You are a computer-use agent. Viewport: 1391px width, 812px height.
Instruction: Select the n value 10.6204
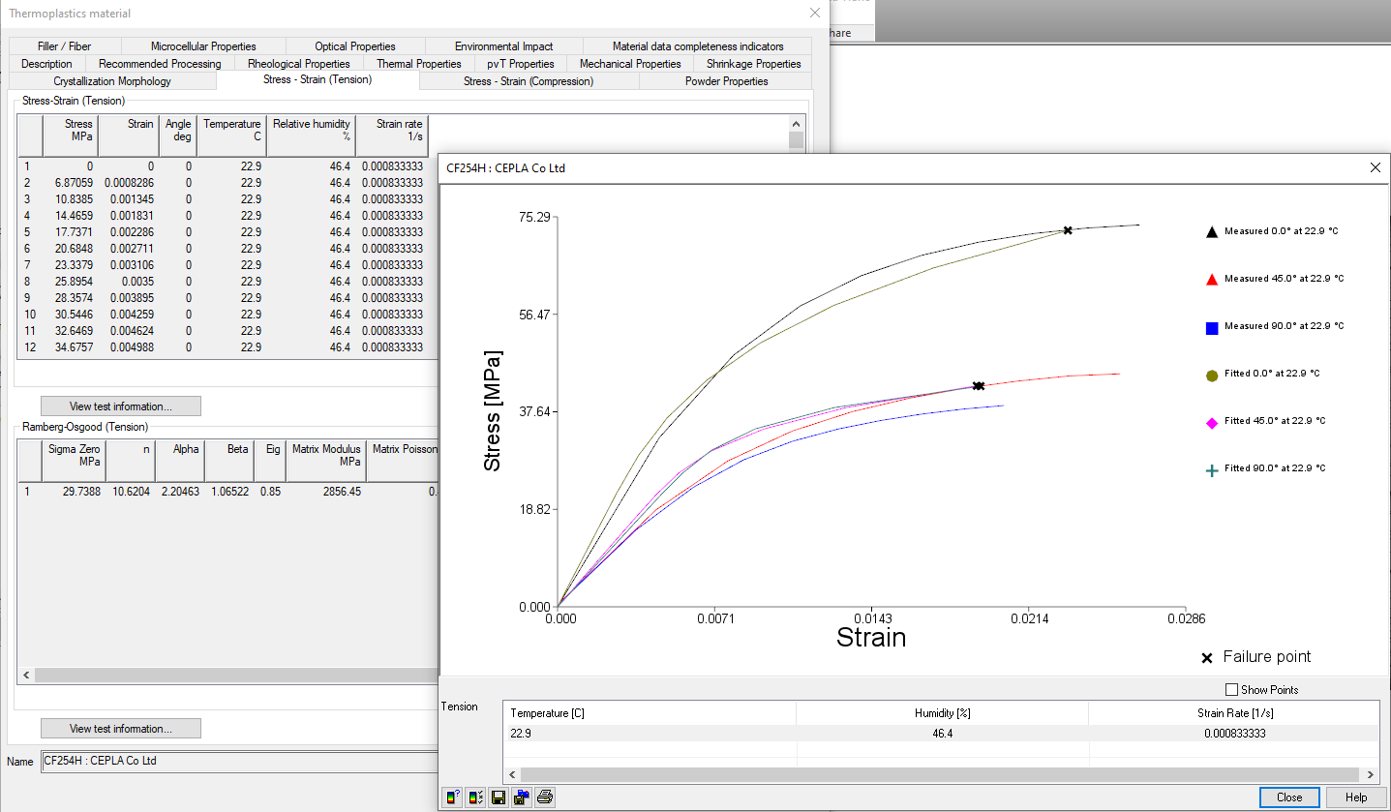click(130, 492)
